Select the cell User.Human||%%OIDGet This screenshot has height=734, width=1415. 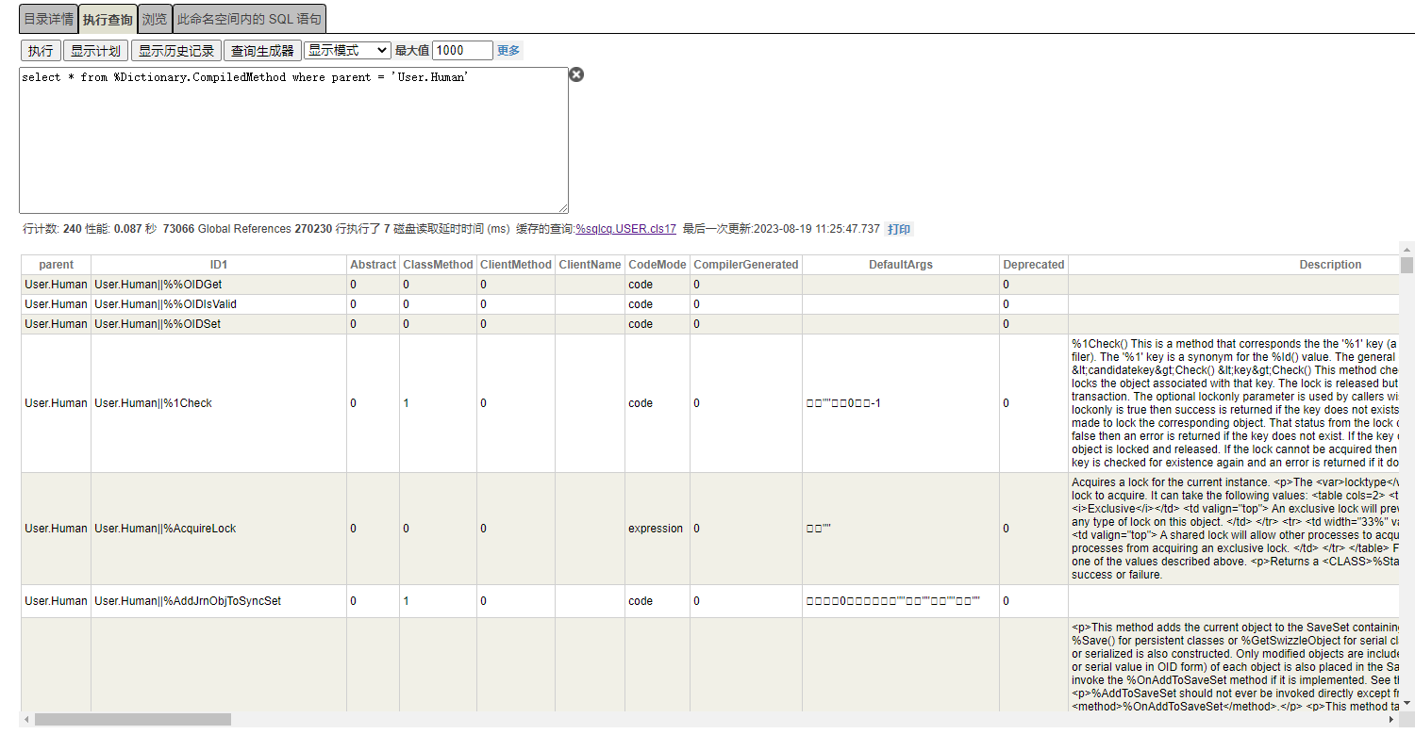pyautogui.click(x=219, y=285)
